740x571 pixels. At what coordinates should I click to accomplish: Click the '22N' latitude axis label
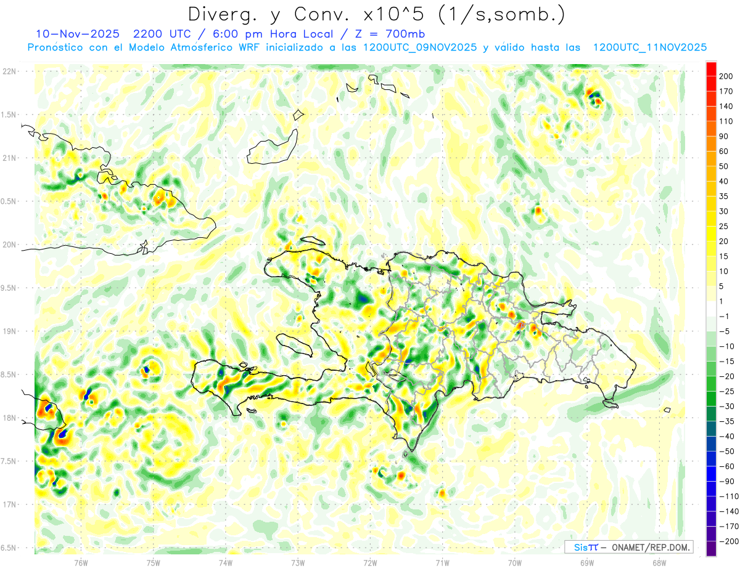[x=9, y=71]
